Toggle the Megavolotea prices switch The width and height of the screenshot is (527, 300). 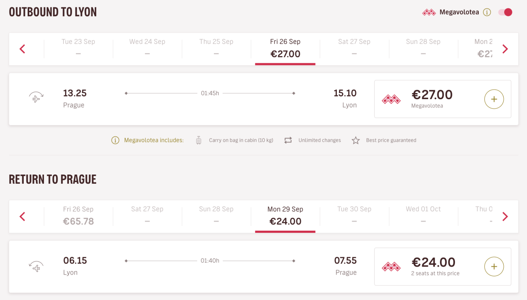pyautogui.click(x=505, y=12)
